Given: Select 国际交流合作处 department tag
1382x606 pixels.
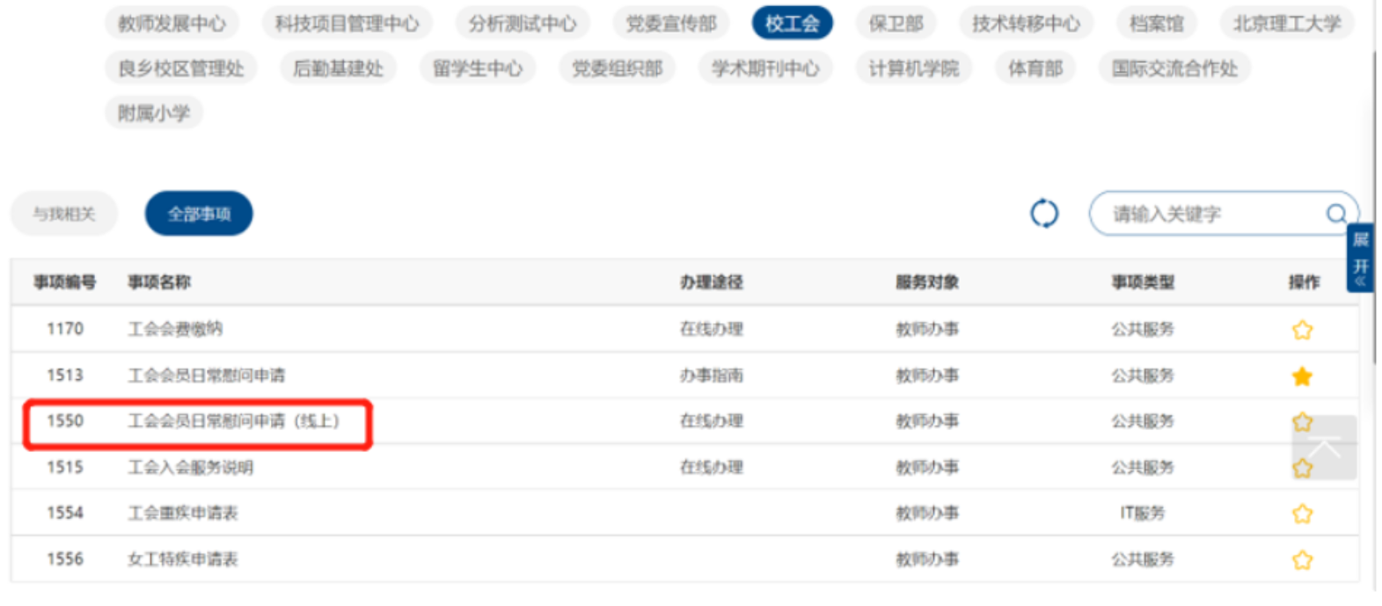Looking at the screenshot, I should 1174,69.
